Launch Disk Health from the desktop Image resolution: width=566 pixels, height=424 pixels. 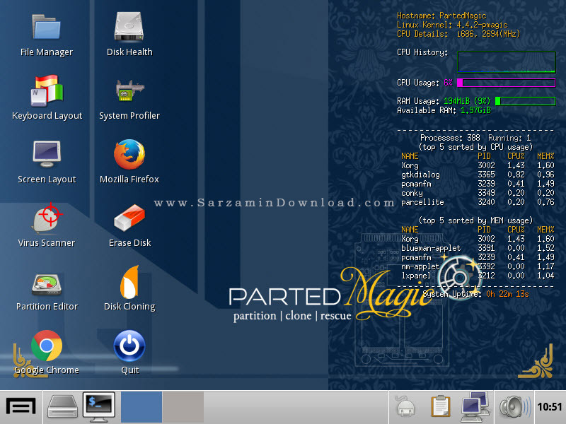(x=129, y=26)
